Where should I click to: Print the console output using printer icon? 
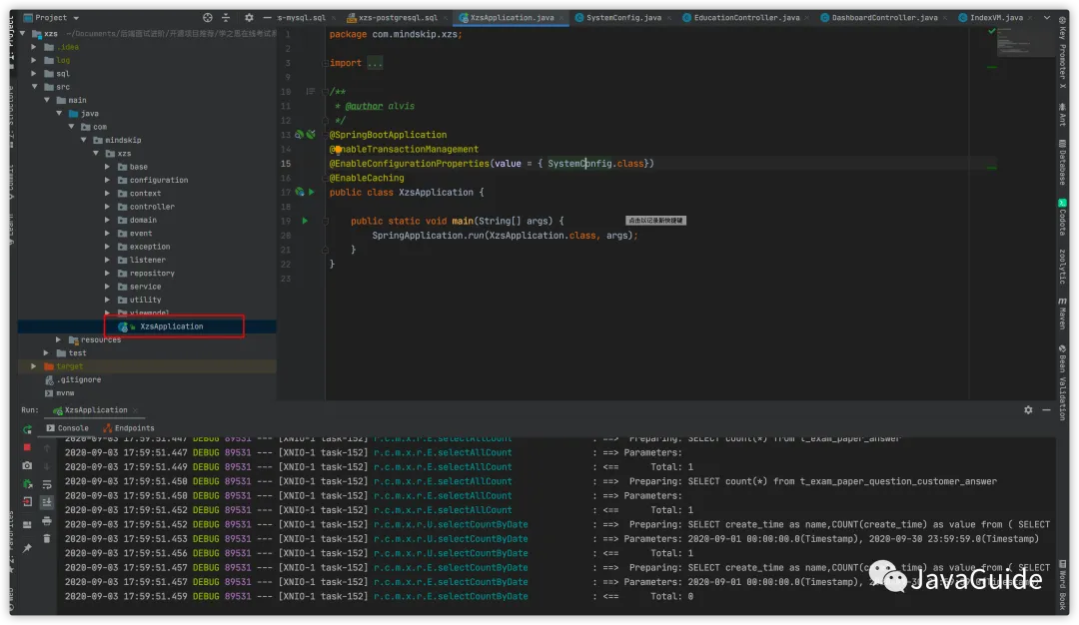click(x=46, y=520)
